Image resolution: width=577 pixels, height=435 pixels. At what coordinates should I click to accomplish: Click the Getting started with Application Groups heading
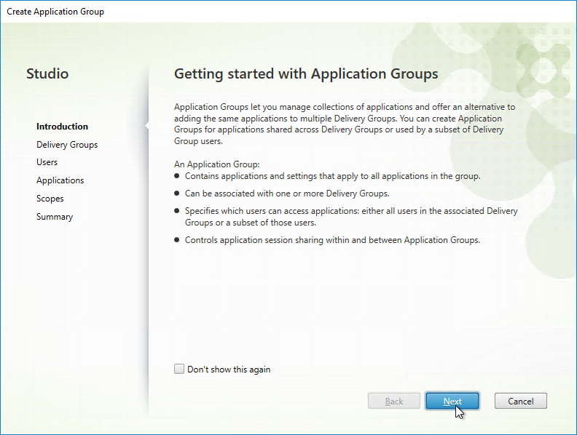tap(306, 74)
